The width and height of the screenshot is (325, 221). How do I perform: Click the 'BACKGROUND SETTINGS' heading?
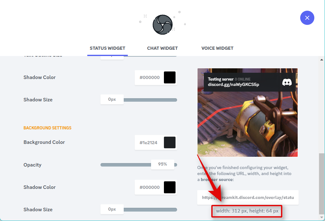coord(47,128)
